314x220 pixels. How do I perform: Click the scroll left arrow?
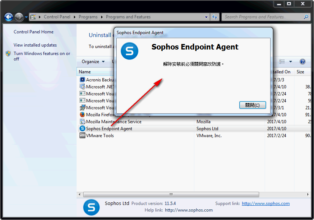[80, 194]
